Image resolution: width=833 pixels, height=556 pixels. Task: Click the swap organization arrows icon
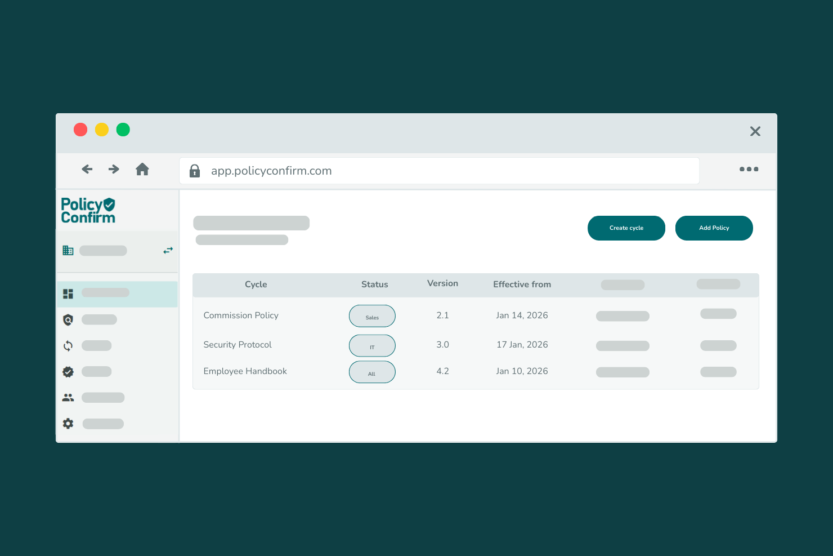[168, 250]
